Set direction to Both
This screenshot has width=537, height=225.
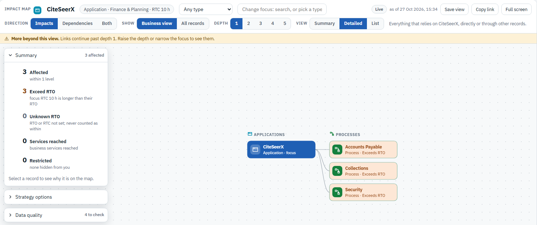click(x=107, y=23)
